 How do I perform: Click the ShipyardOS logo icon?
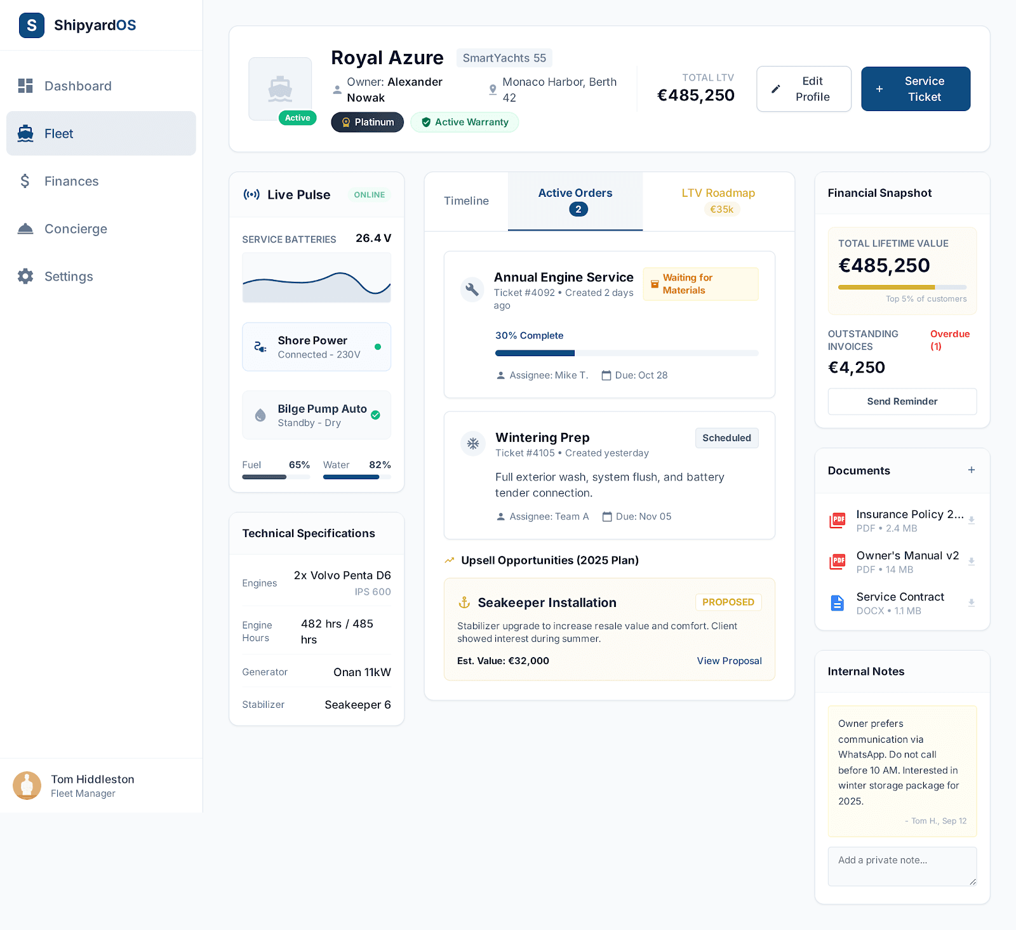click(x=32, y=25)
